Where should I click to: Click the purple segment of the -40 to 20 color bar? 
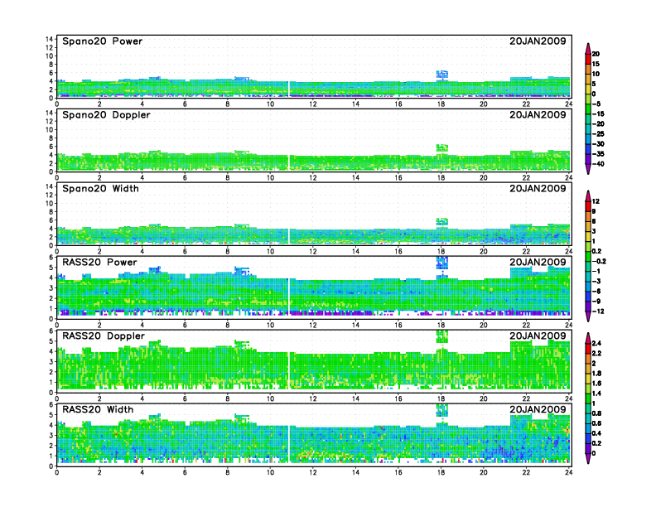pyautogui.click(x=588, y=159)
